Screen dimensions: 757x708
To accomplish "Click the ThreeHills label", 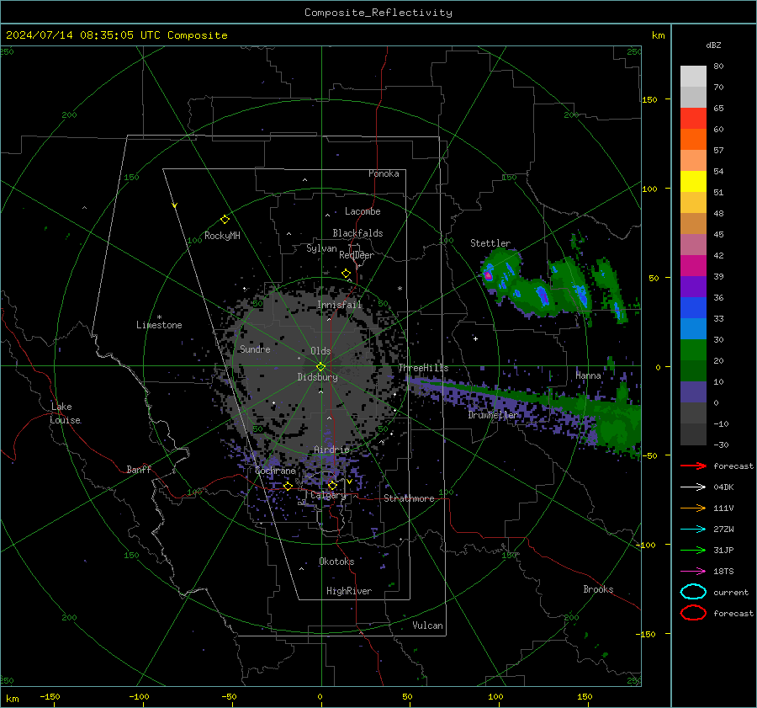I will point(423,368).
